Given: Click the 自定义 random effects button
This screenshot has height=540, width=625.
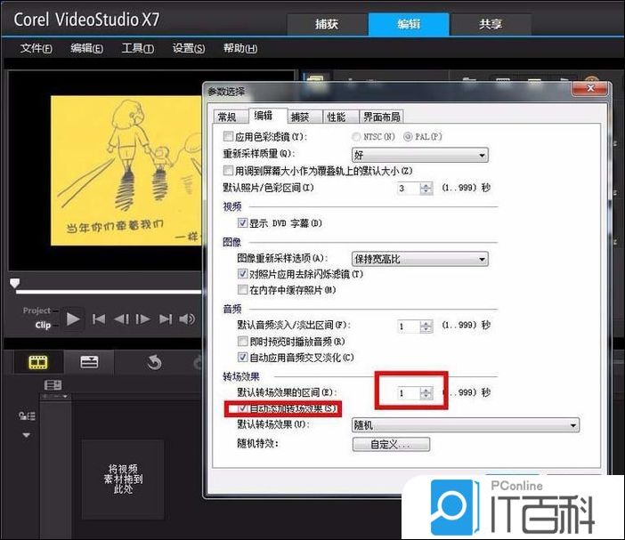Looking at the screenshot, I should pyautogui.click(x=391, y=444).
